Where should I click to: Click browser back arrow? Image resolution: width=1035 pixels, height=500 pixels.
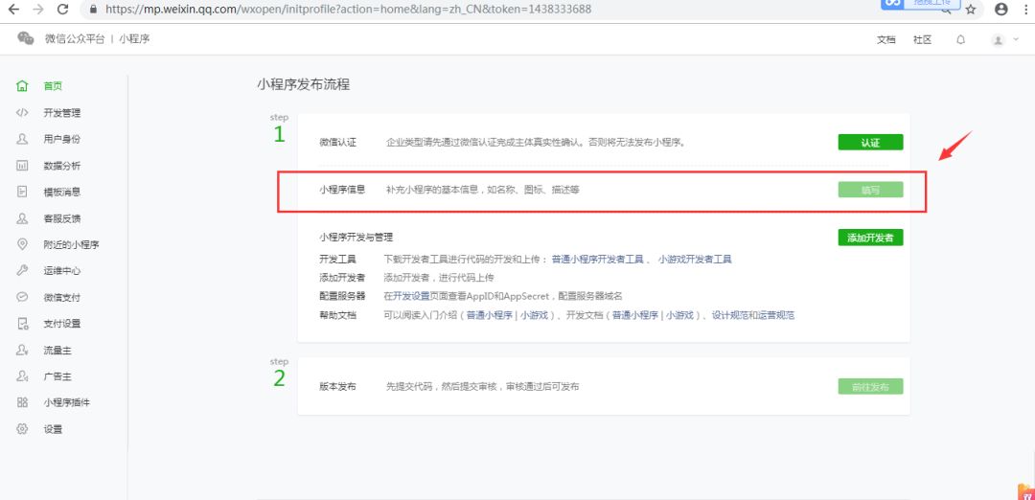click(13, 10)
